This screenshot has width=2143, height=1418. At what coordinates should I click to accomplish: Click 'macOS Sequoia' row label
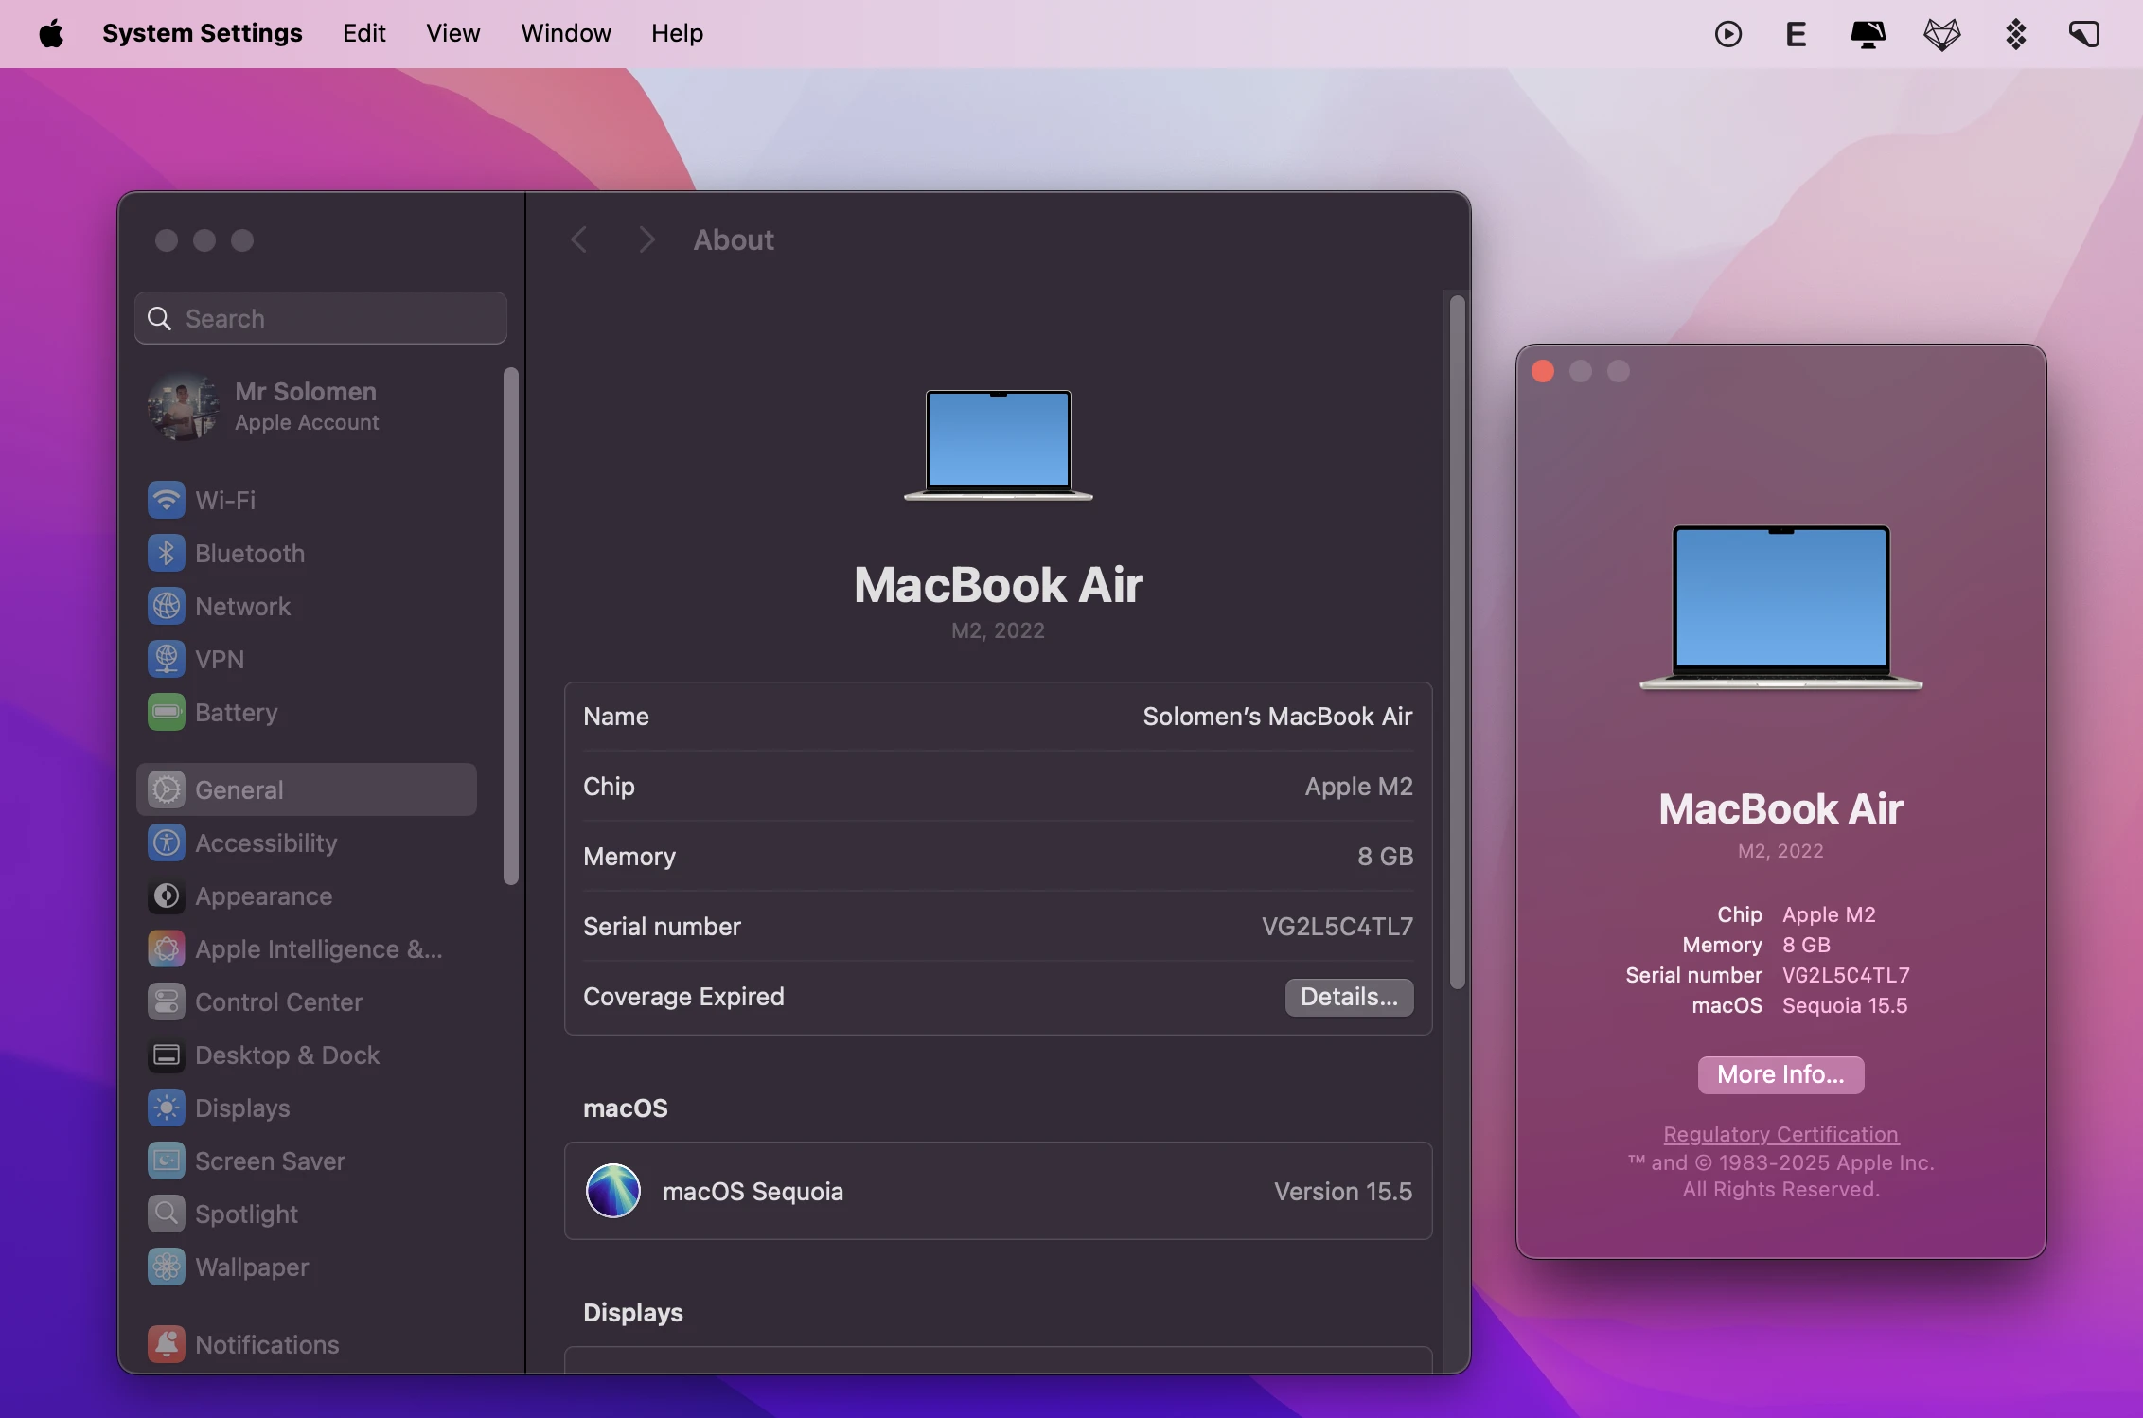pyautogui.click(x=753, y=1192)
